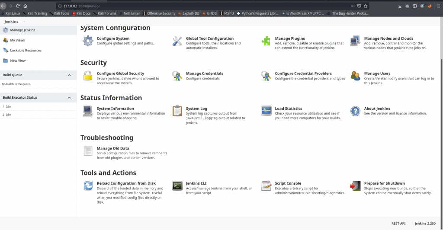Click the My Views sidebar icon
The height and width of the screenshot is (230, 443).
[5, 40]
